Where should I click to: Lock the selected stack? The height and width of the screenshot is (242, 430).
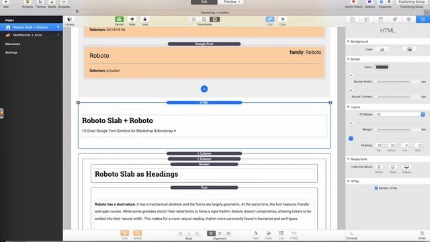pos(145,19)
